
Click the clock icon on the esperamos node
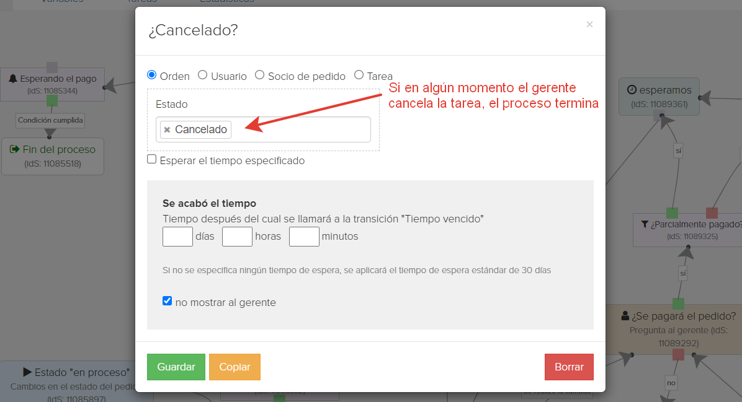coord(632,89)
